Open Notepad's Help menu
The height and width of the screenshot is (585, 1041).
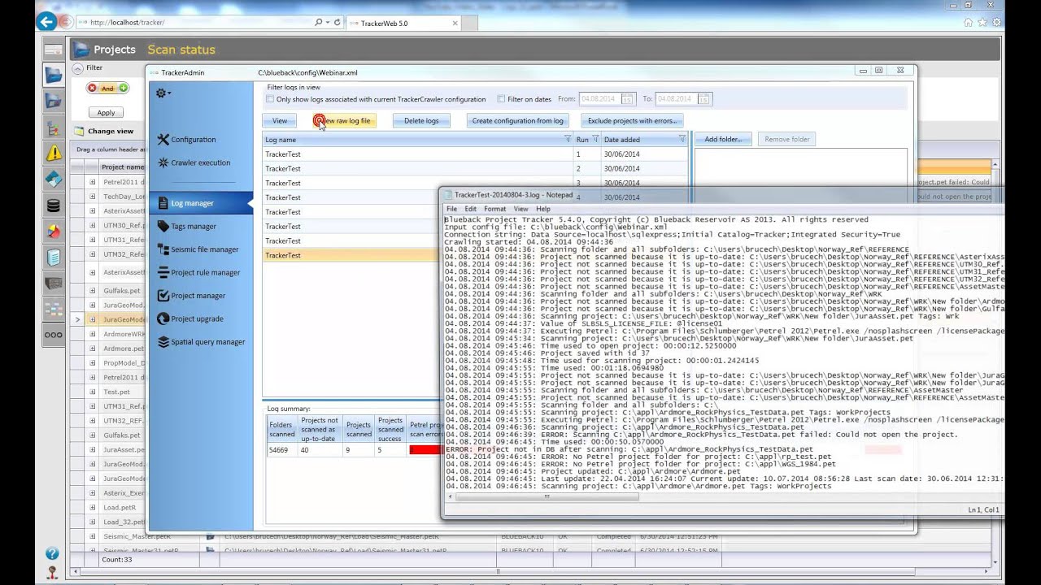tap(542, 209)
